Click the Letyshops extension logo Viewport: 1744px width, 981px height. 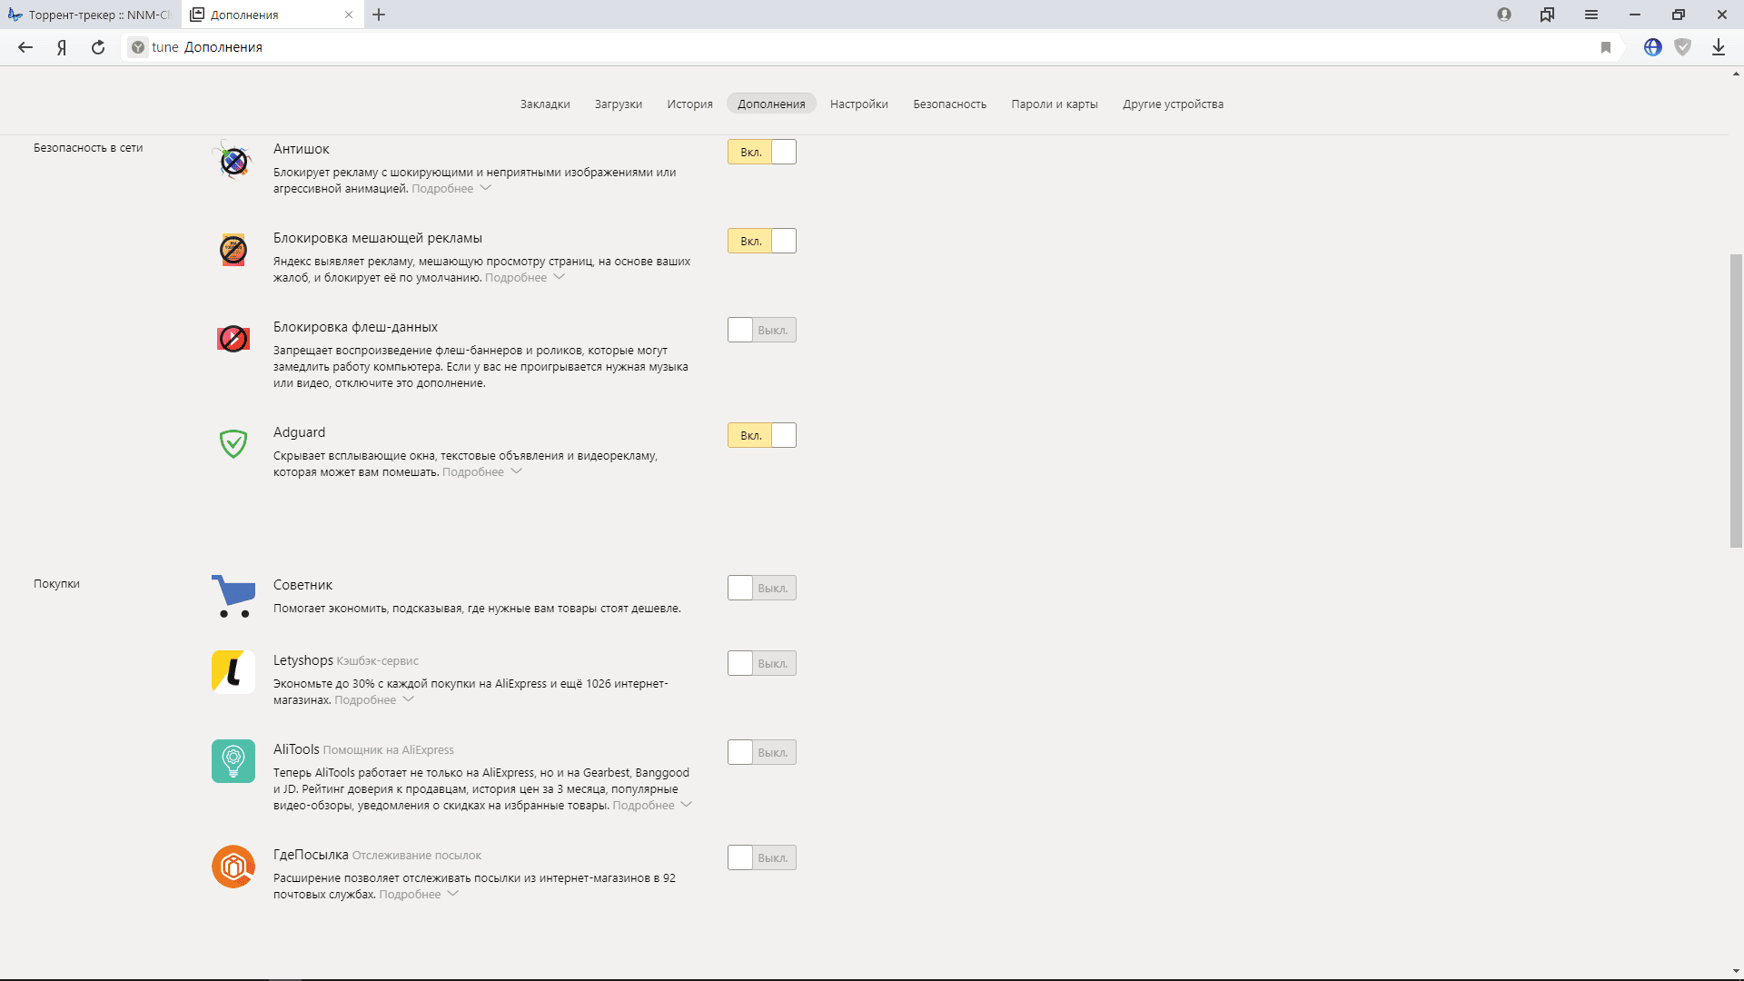tap(233, 672)
